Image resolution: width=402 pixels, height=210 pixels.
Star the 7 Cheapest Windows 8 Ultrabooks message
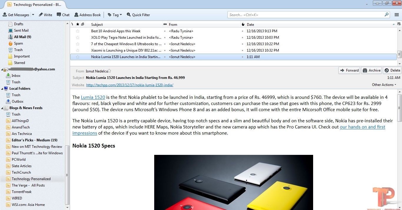click(78, 44)
